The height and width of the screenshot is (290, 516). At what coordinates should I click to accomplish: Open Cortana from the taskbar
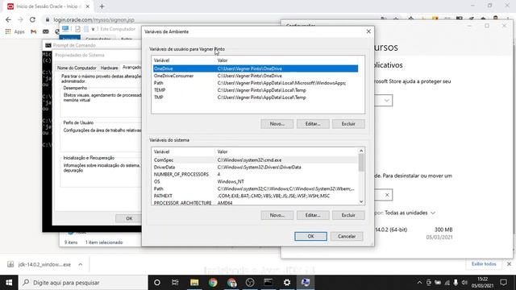(157, 283)
